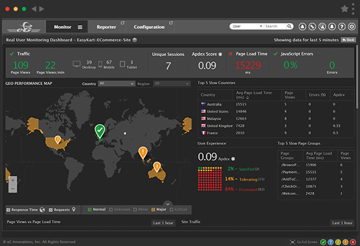
Task: Click the map zoom in plus button
Action: 13,180
